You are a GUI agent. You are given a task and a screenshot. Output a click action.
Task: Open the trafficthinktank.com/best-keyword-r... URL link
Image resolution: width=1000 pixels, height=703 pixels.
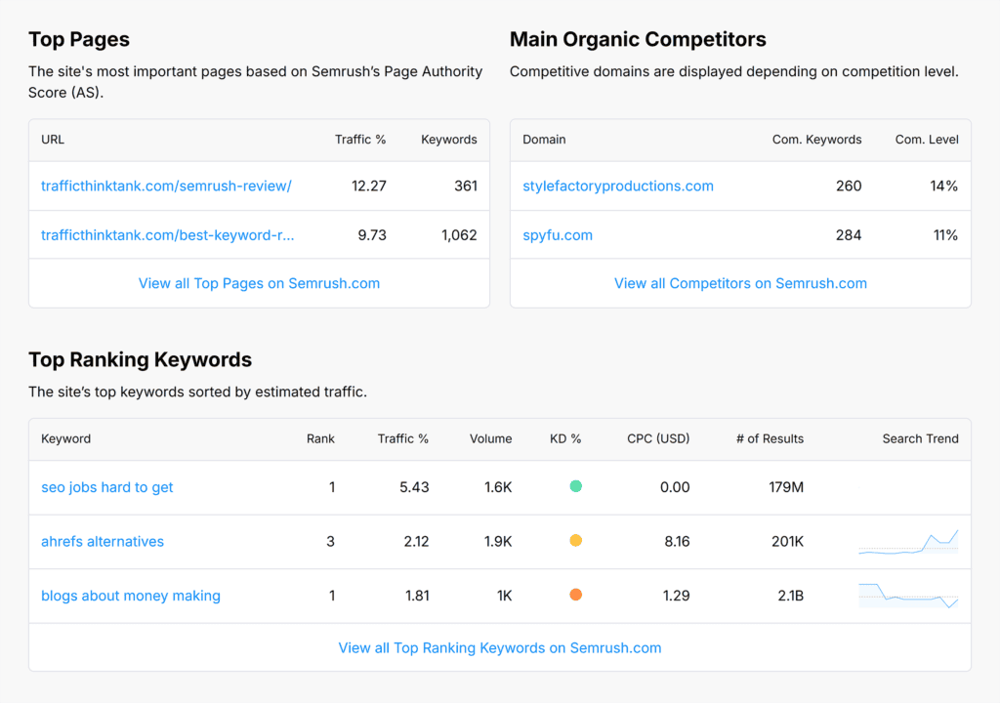pos(167,235)
